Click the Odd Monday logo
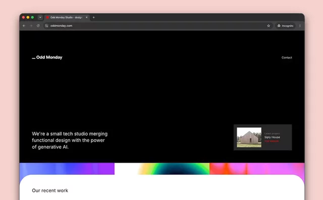 coord(47,57)
